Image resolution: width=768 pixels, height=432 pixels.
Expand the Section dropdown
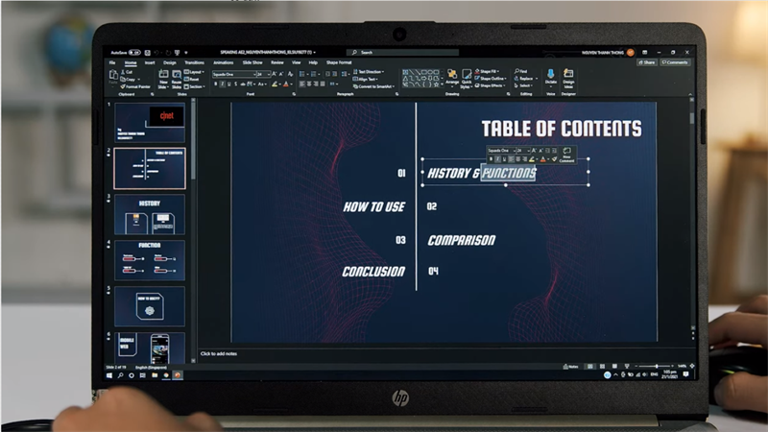(x=195, y=86)
